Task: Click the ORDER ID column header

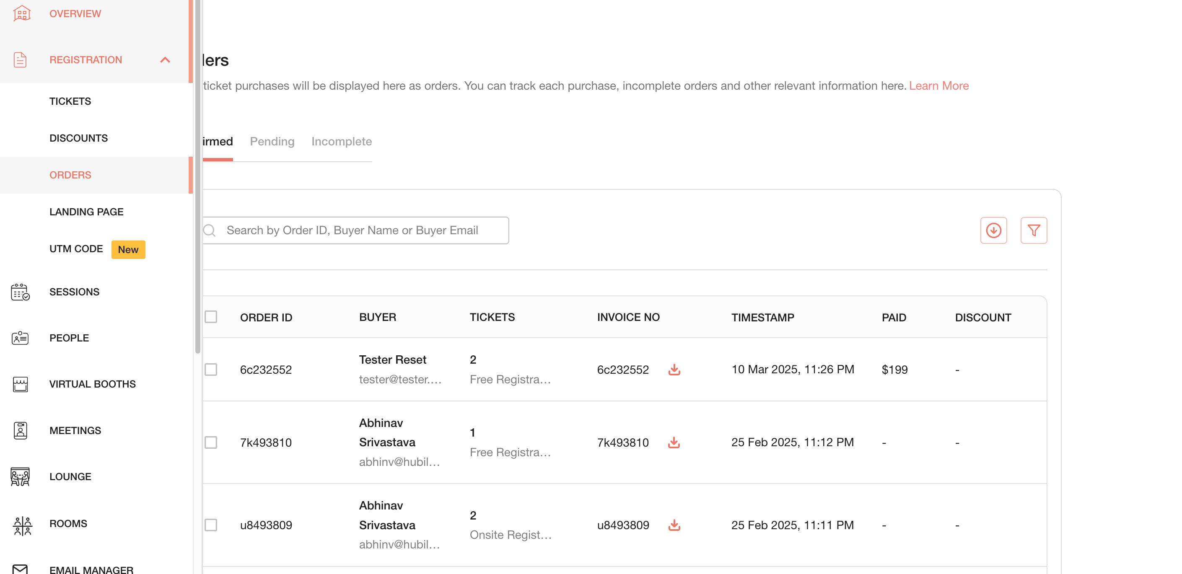Action: [x=266, y=318]
